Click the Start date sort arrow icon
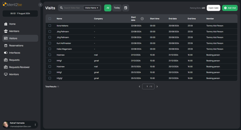Screen dimensions: 241x130 [142, 19]
